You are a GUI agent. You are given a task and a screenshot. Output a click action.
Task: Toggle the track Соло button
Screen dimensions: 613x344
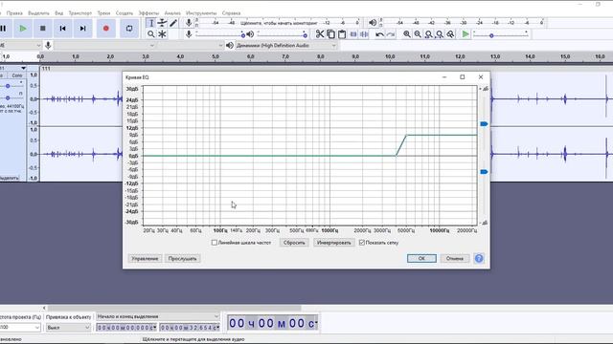click(x=17, y=75)
